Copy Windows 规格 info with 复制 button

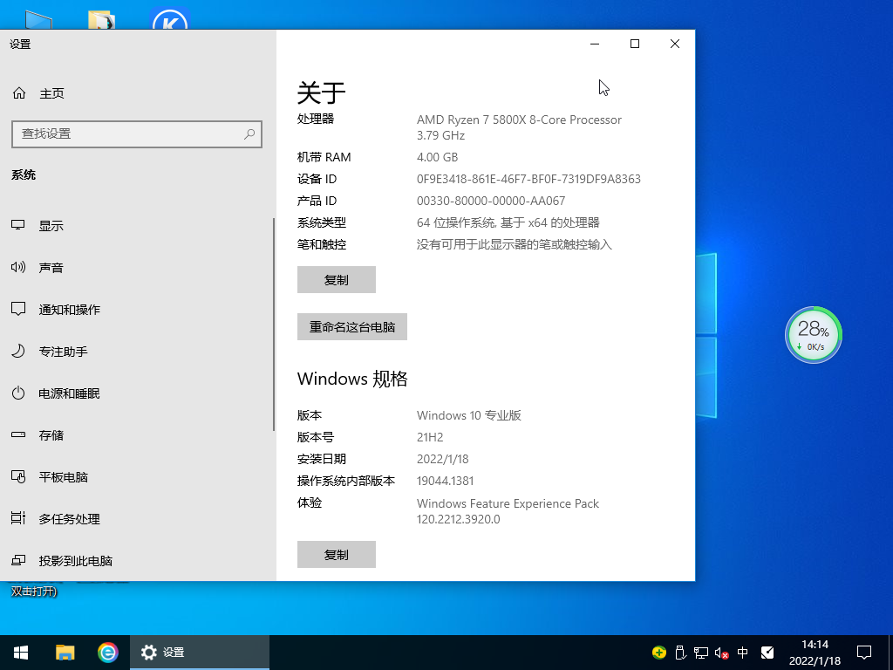337,554
